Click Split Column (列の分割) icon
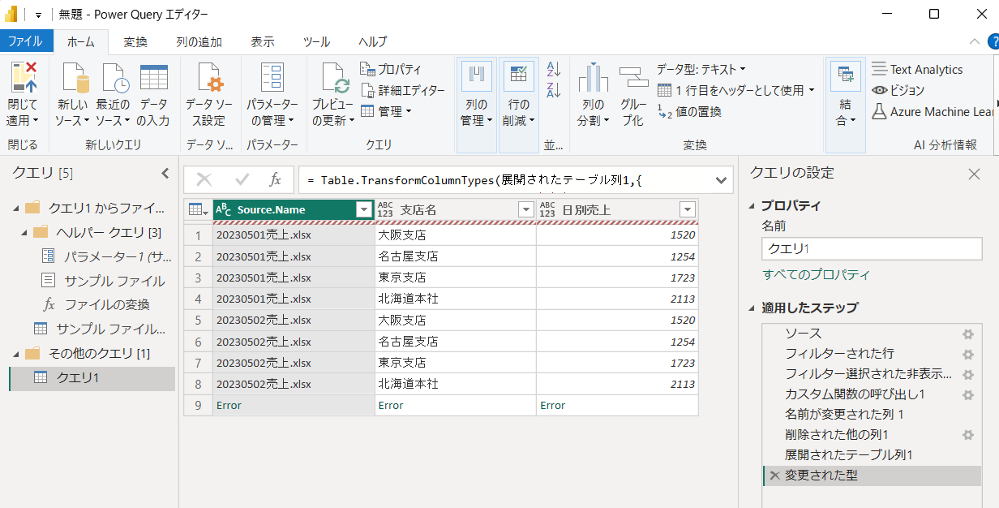This screenshot has width=999, height=508. pyautogui.click(x=593, y=79)
